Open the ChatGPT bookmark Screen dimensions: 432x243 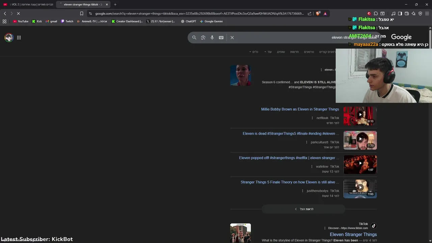point(188,21)
